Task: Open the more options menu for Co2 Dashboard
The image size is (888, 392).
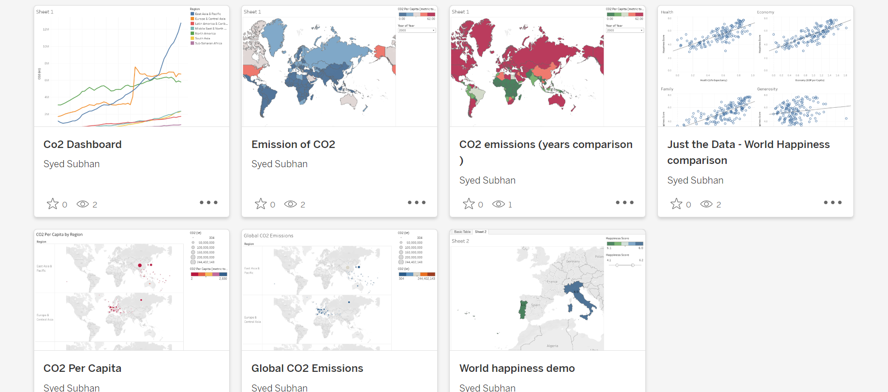Action: click(x=209, y=202)
